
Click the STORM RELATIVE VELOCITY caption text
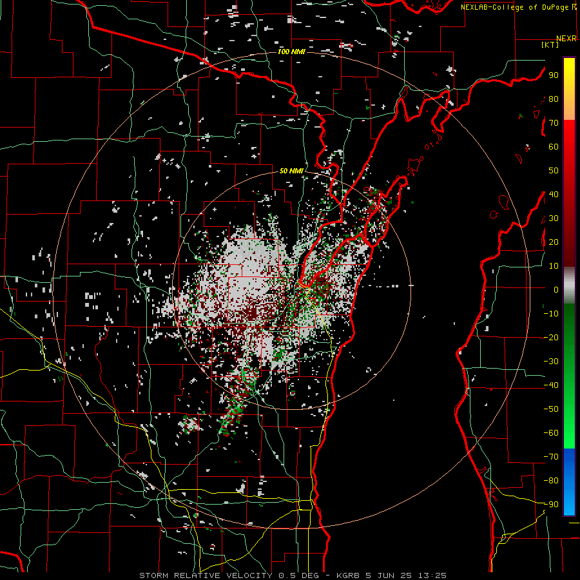(x=206, y=575)
